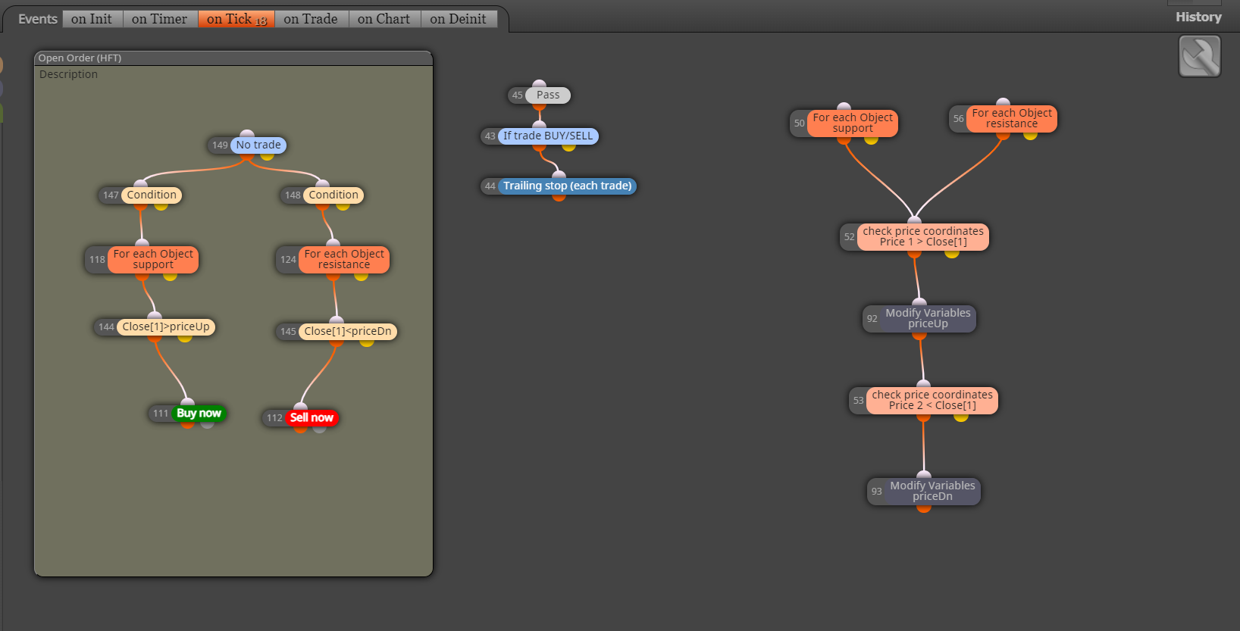1240x631 pixels.
Task: Open the on Deinit tab
Action: pos(459,19)
